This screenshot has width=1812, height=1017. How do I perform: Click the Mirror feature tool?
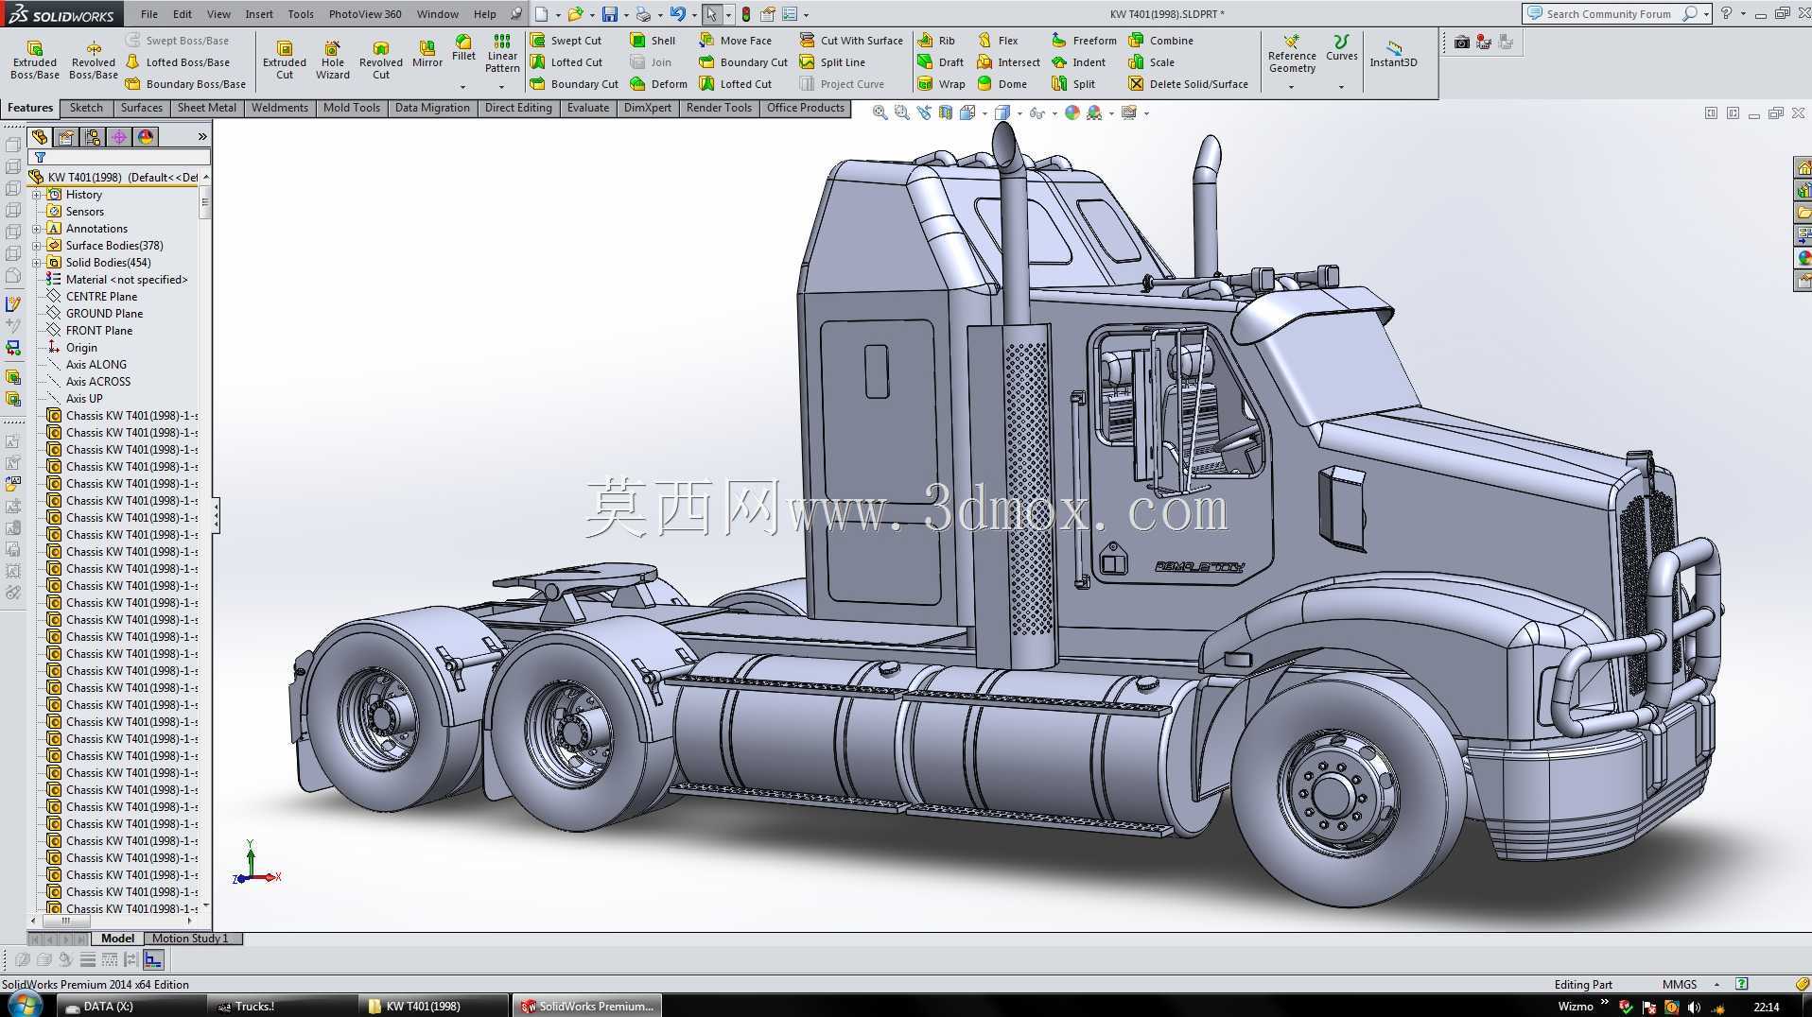427,54
